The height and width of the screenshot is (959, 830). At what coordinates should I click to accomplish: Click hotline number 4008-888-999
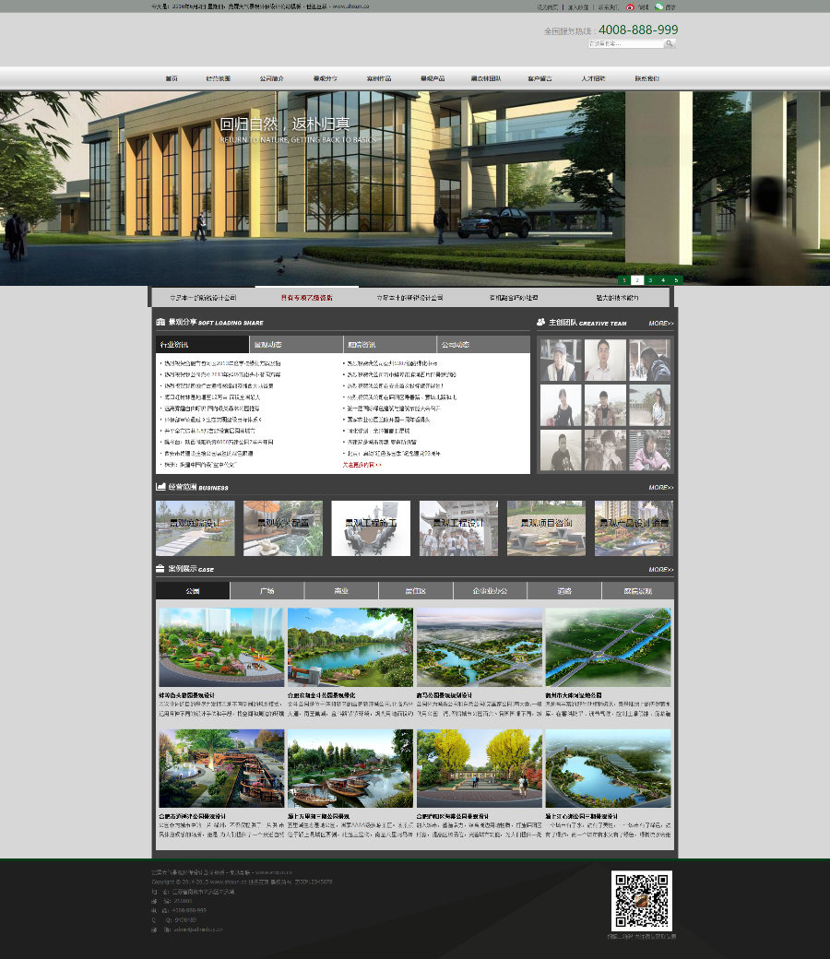pos(638,30)
